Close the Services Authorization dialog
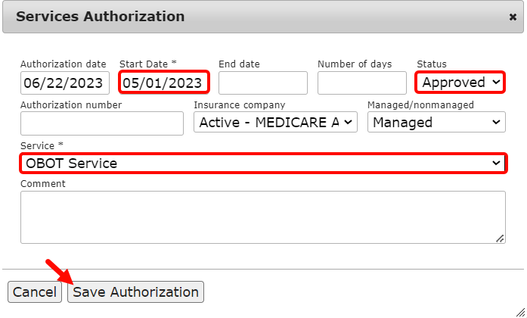Screen dimensions: 527x318 pos(513,17)
